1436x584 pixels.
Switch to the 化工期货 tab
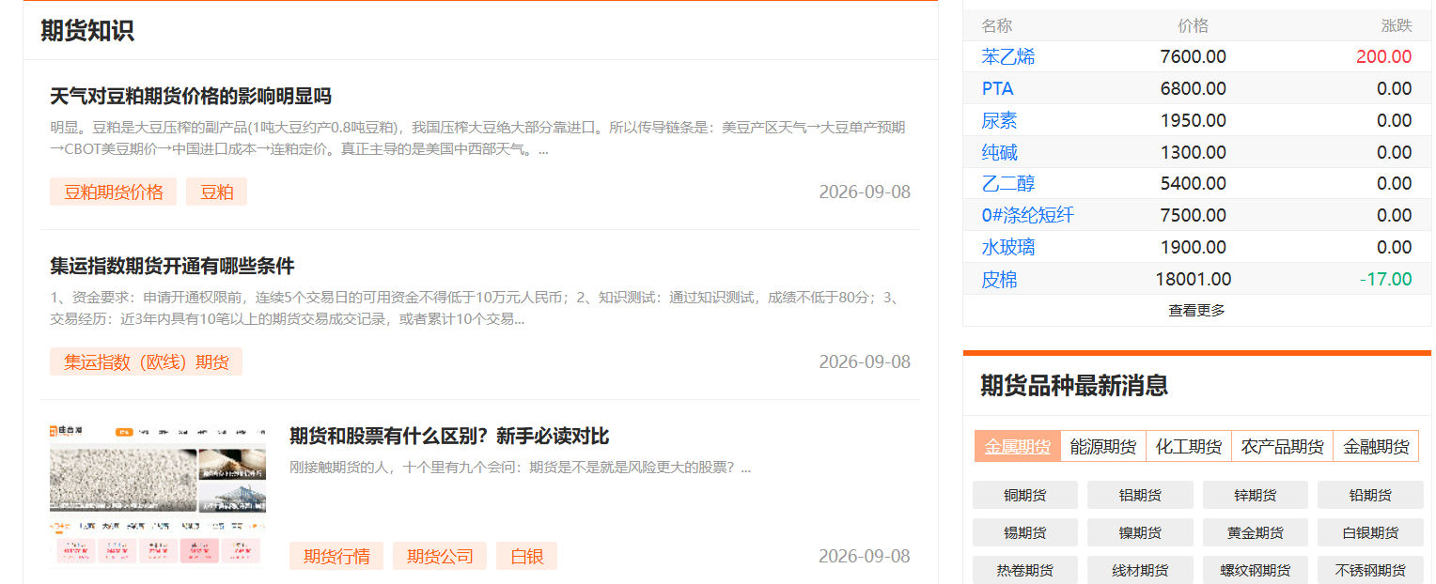[x=1189, y=446]
